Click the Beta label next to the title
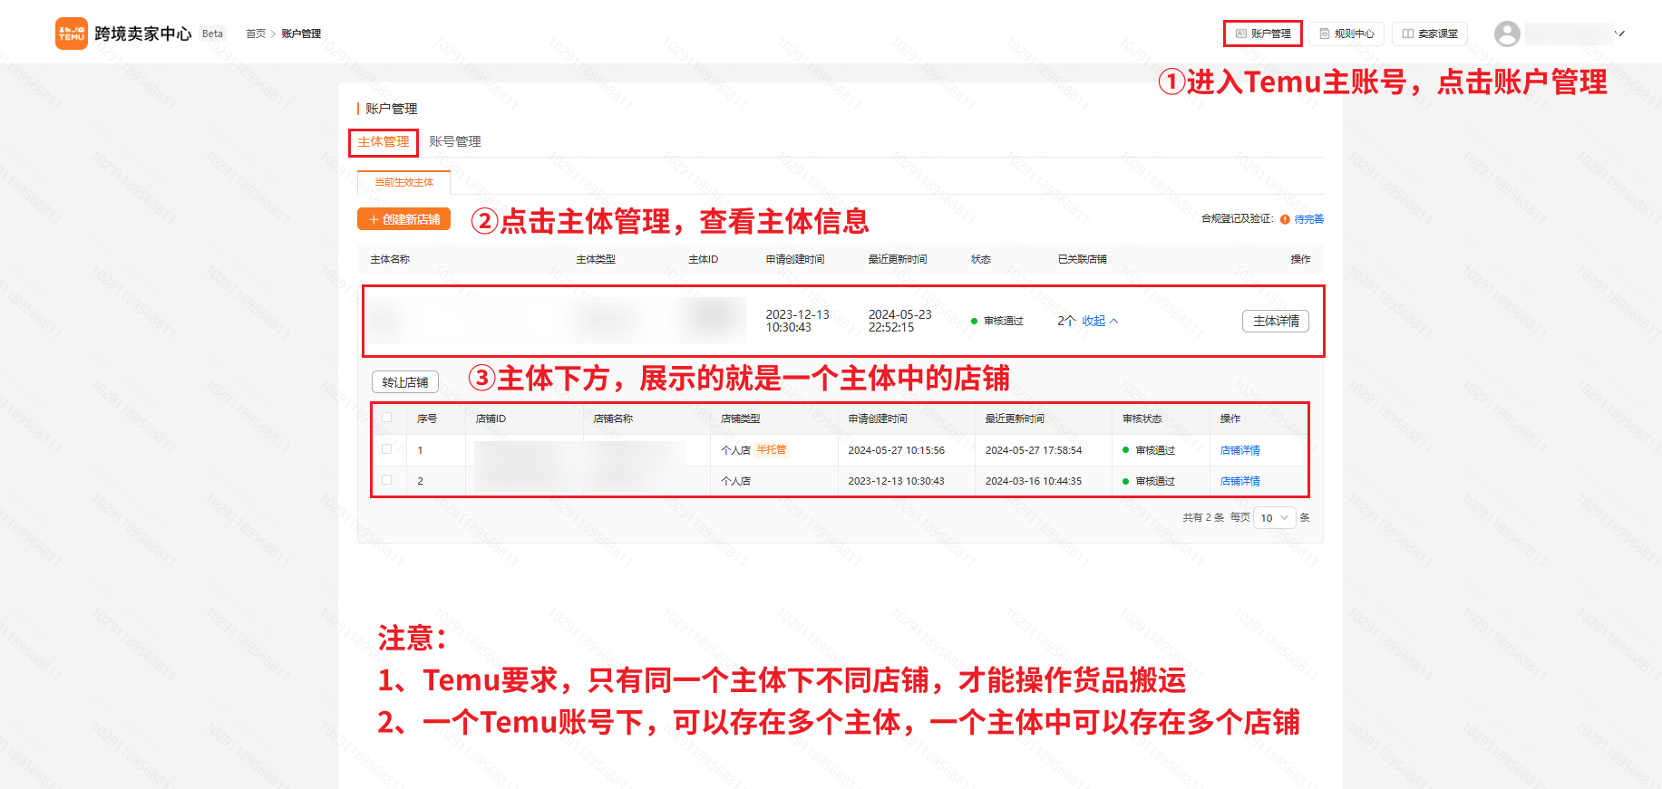Viewport: 1662px width, 789px height. point(212,34)
